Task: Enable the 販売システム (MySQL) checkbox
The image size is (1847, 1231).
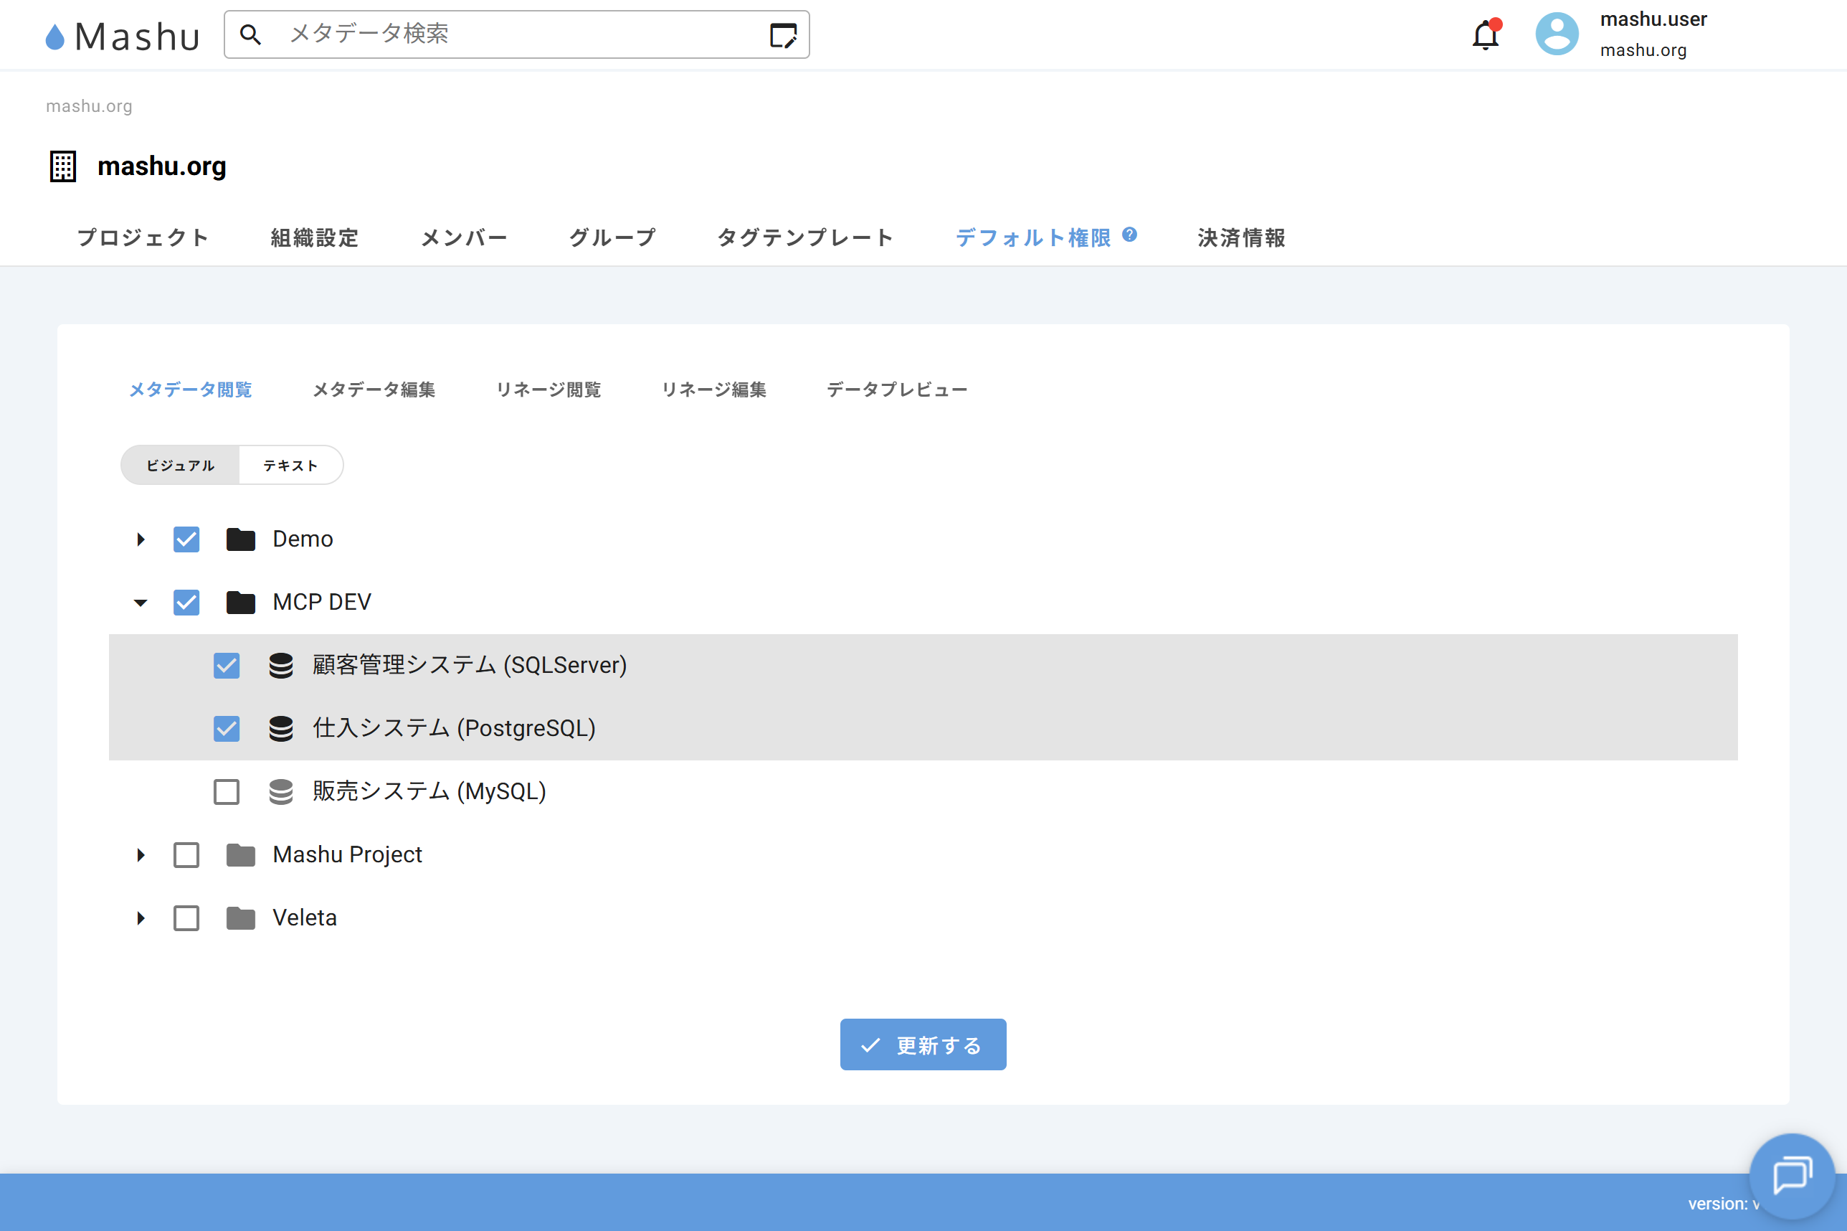Action: pos(227,791)
